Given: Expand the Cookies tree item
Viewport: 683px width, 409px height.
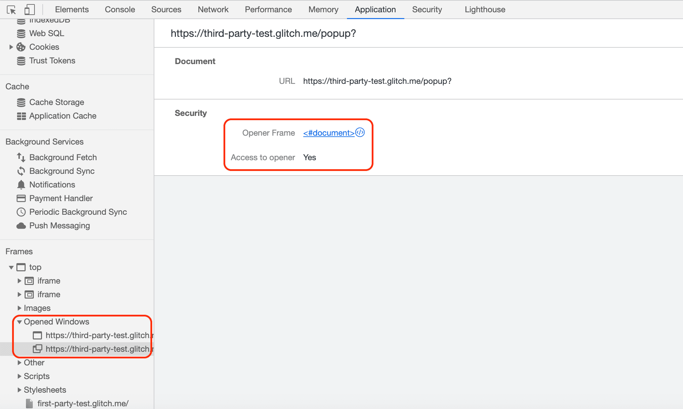Looking at the screenshot, I should tap(11, 47).
